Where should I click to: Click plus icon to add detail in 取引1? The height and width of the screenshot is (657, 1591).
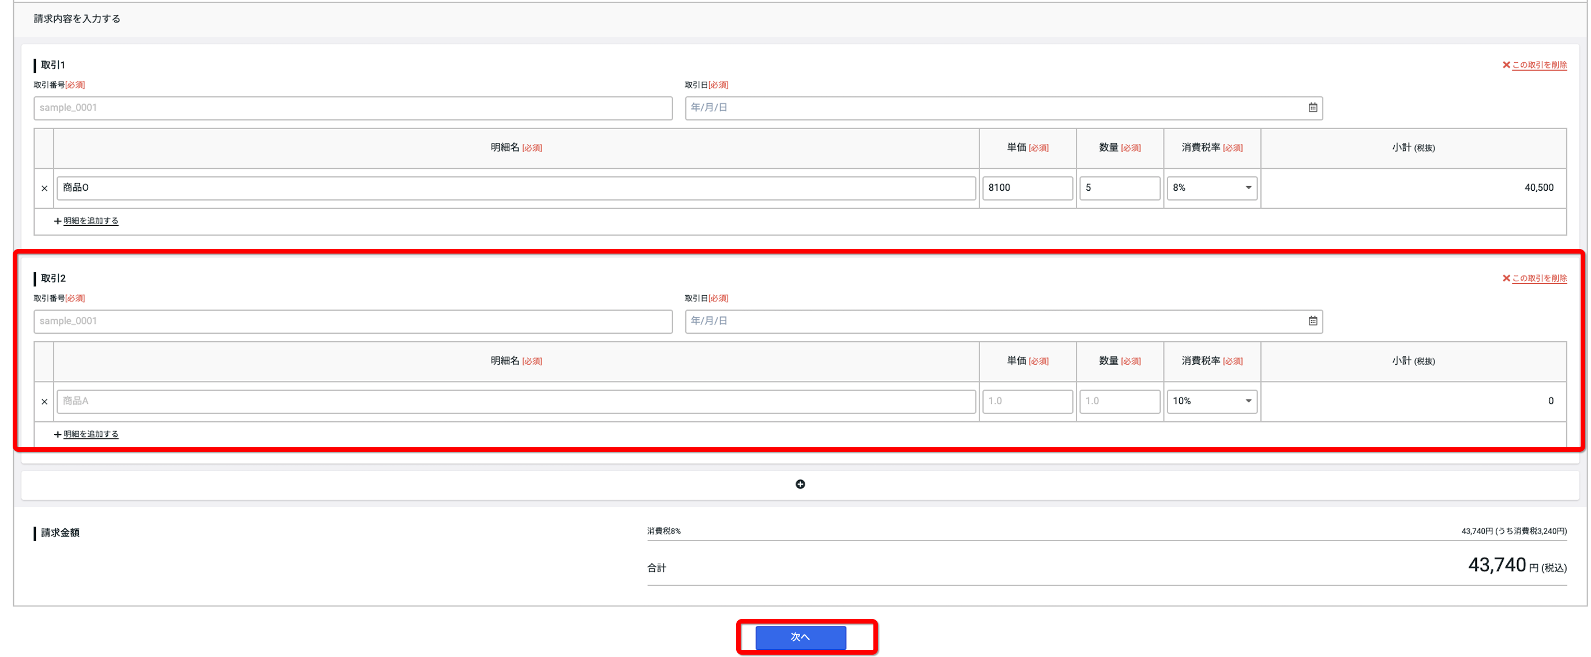click(58, 221)
